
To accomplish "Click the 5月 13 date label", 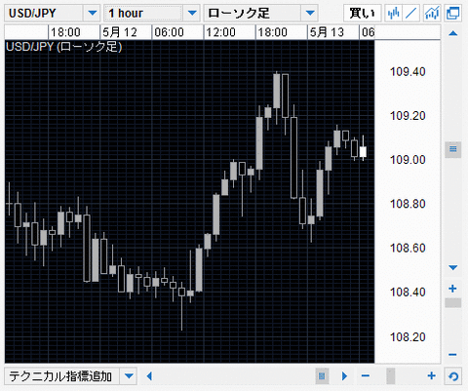I will (327, 32).
